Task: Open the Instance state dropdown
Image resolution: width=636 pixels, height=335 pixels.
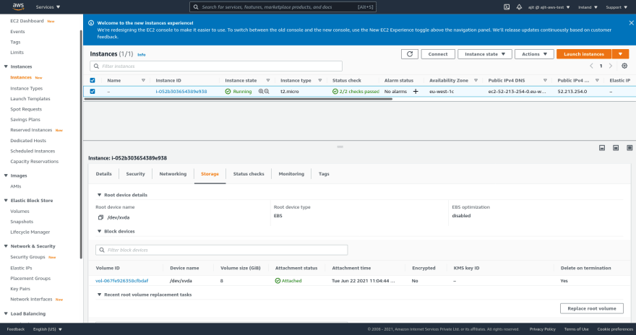Action: pyautogui.click(x=485, y=54)
